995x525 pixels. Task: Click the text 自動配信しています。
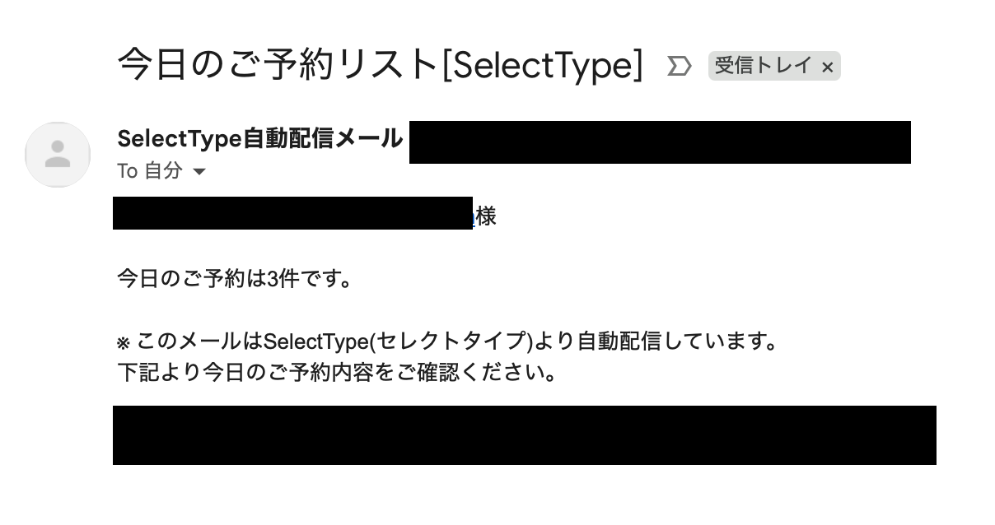[x=677, y=341]
